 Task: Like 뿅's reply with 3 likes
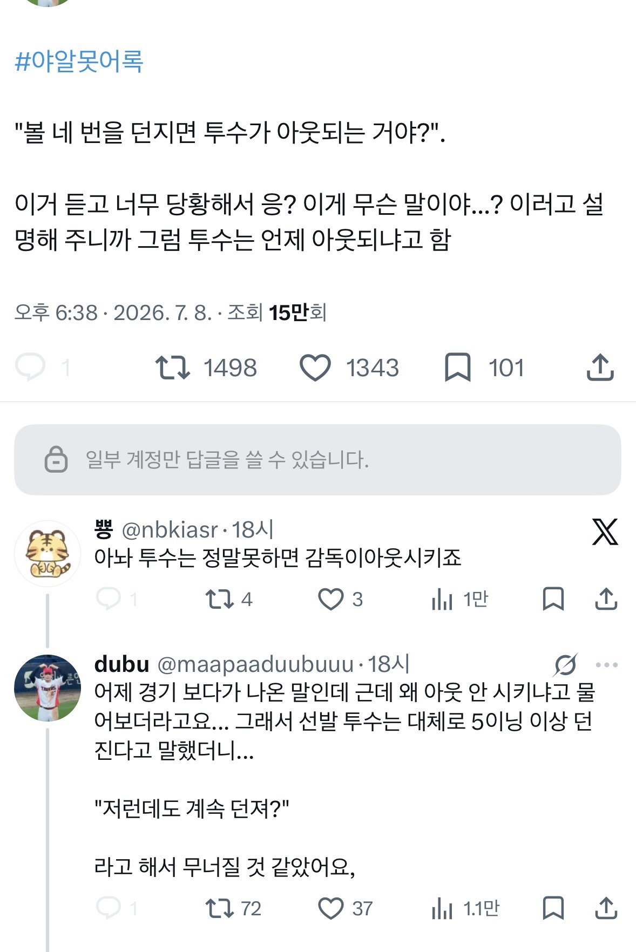pyautogui.click(x=330, y=599)
